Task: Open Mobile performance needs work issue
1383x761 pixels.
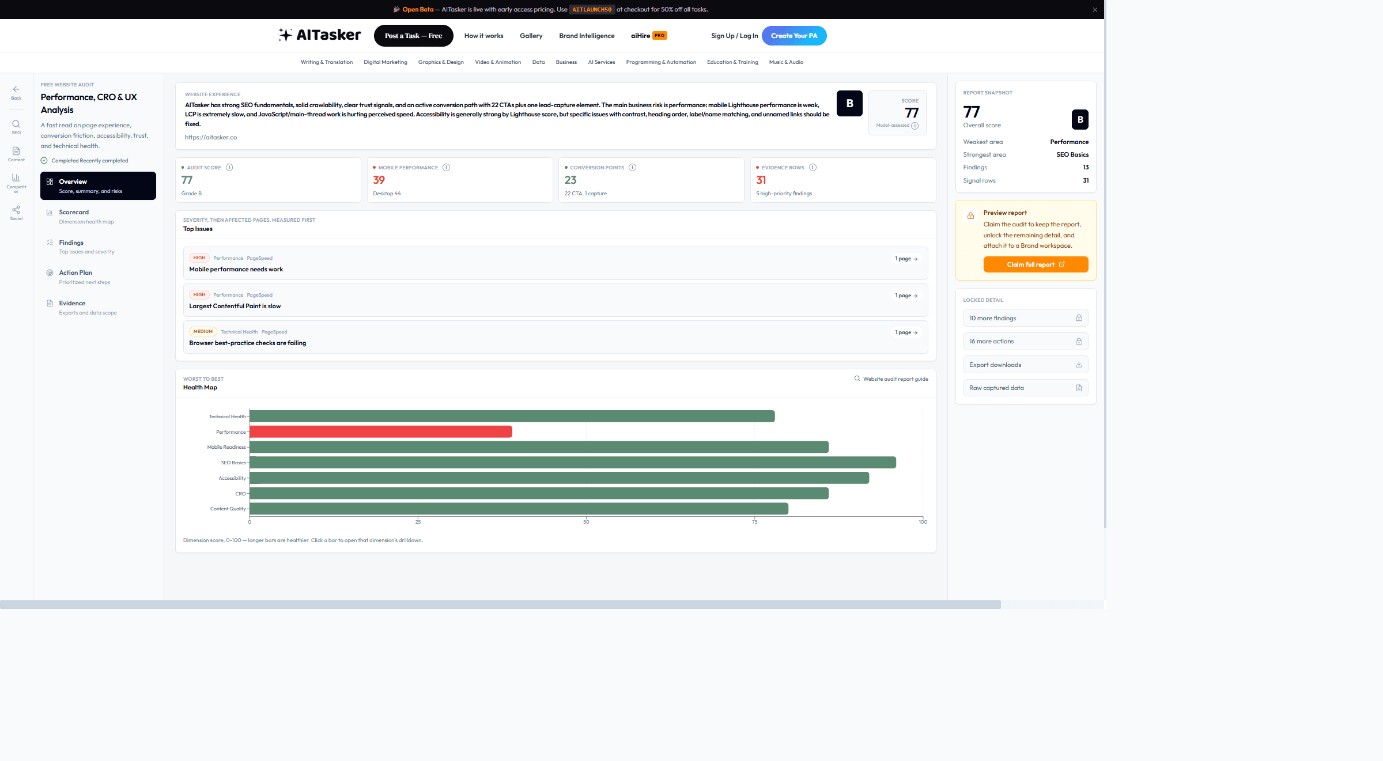Action: [556, 263]
